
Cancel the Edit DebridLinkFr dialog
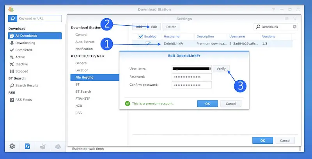231,104
